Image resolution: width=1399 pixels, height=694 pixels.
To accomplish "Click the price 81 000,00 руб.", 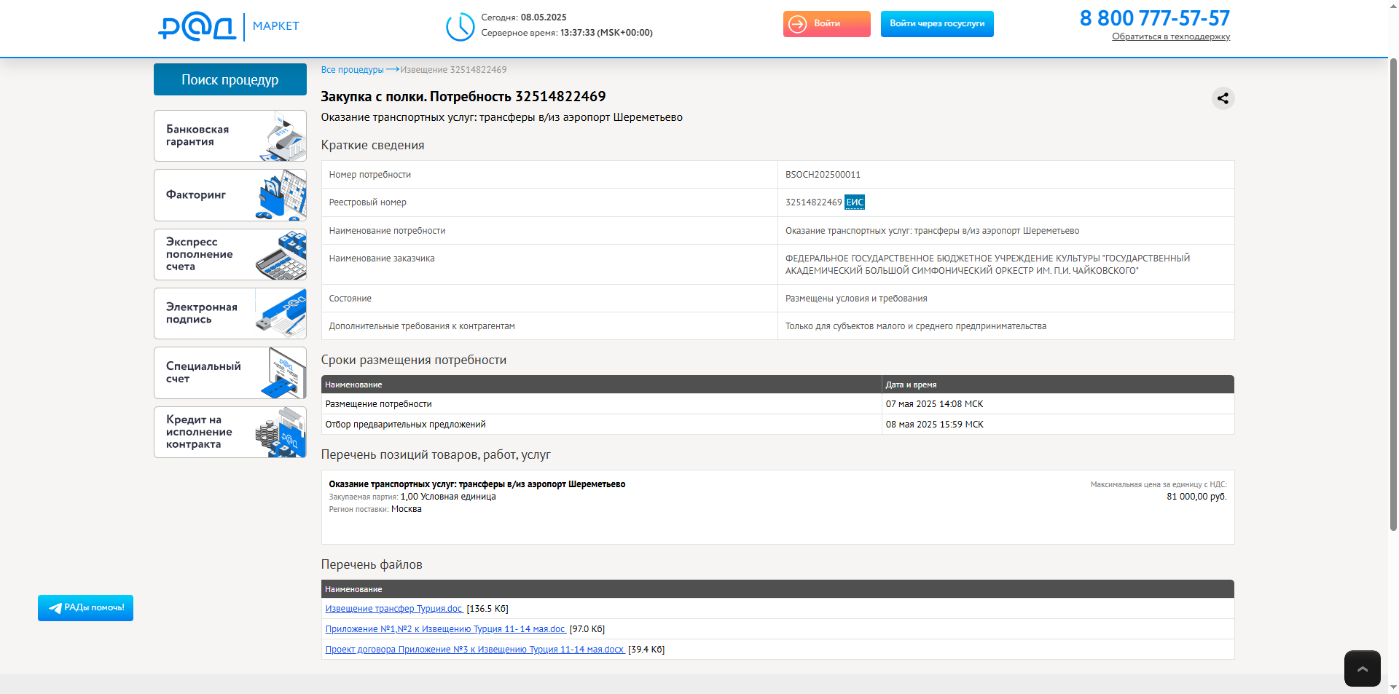I will pyautogui.click(x=1196, y=497).
